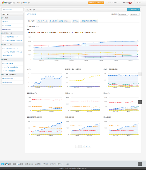Screen dimensions: 146x170
Task: Switch to the purple-topped fifth tab
Action: 75,21
